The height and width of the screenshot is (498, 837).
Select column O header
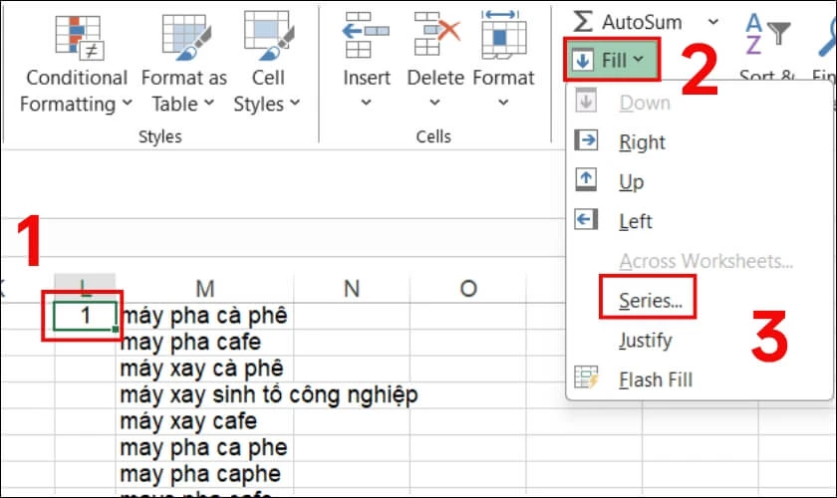coord(468,288)
